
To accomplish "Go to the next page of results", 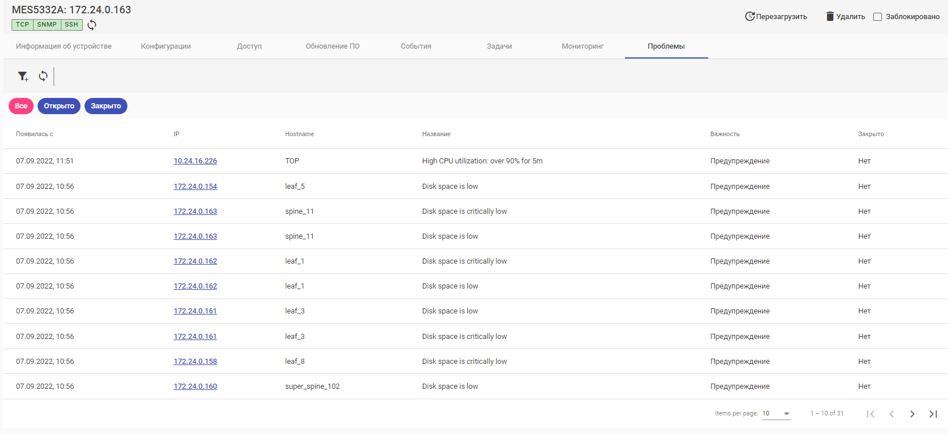I will point(912,414).
